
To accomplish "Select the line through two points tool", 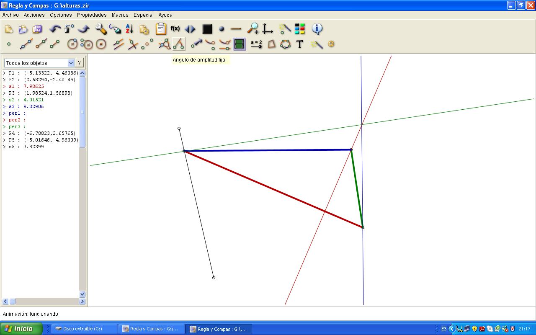I will tap(26, 44).
